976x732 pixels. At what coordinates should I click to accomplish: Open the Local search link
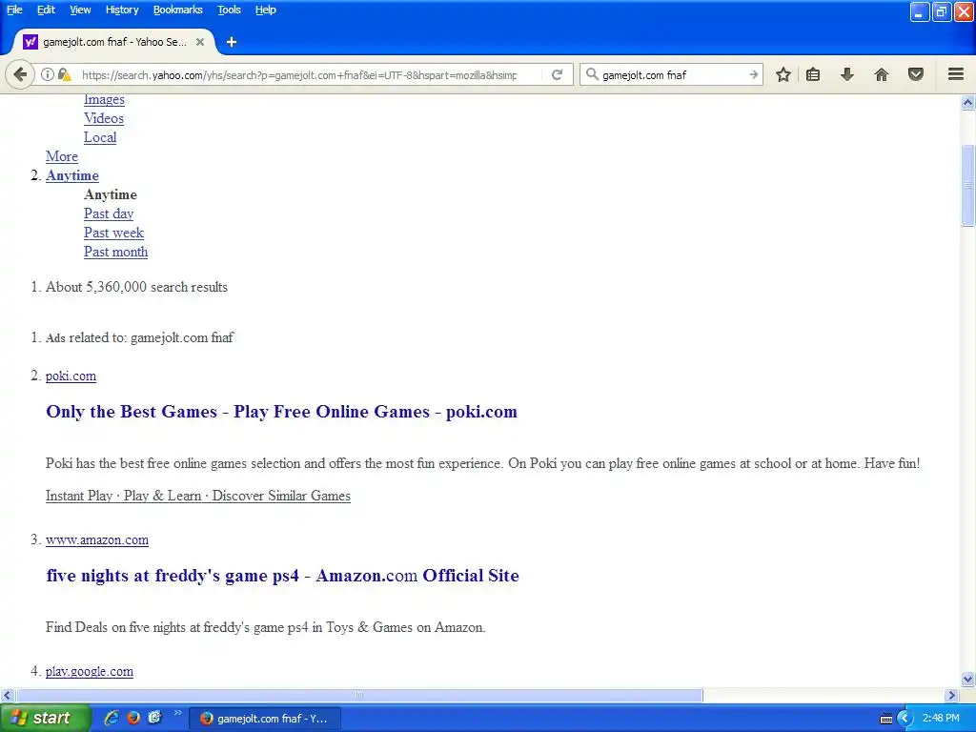point(100,137)
